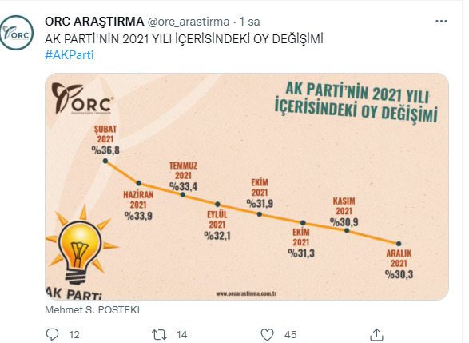
Task: Click www.orcarastirma.com.tr text in image
Action: [x=246, y=293]
